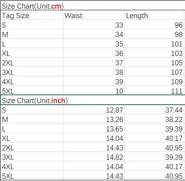The height and width of the screenshot is (181, 185).
Task: Select the '2XL' tag cell in inch chart
Action: (x=32, y=147)
